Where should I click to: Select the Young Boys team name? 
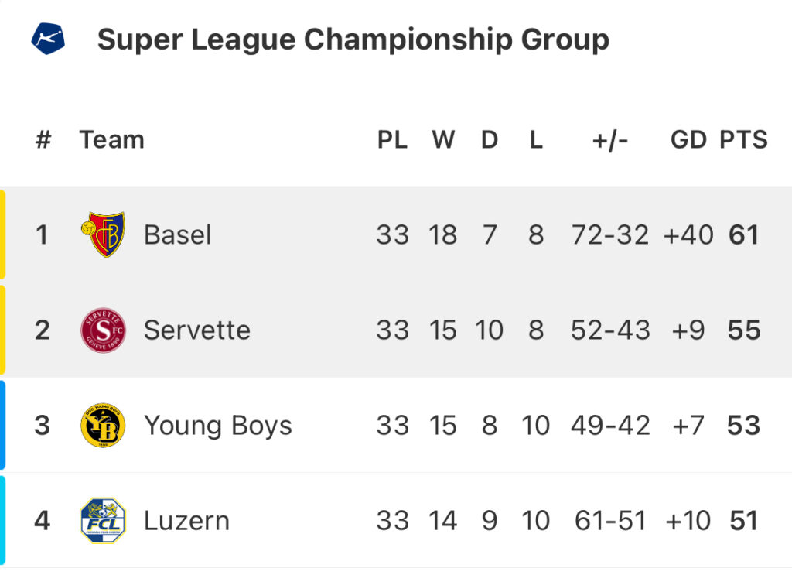coord(218,426)
